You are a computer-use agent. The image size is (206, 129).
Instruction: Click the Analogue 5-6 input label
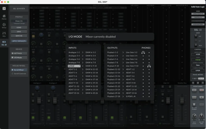tap(74, 59)
